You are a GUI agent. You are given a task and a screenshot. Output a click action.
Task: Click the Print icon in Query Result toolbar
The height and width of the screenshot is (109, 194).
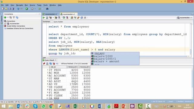tap(47, 64)
